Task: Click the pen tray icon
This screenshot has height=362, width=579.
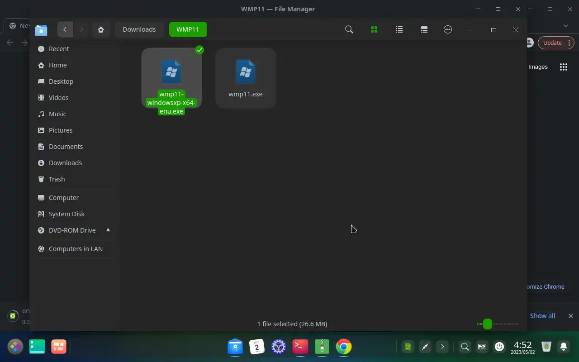Action: coord(425,347)
